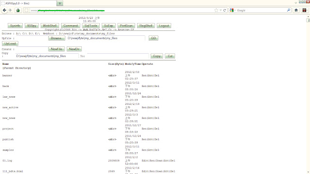The image size is (310, 174).
Task: Click the Cut button
Action: point(170,56)
